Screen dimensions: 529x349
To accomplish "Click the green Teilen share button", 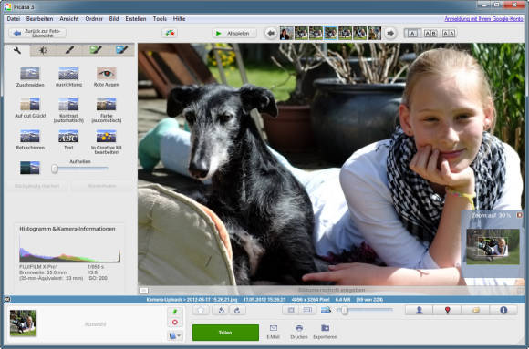I will click(x=225, y=333).
